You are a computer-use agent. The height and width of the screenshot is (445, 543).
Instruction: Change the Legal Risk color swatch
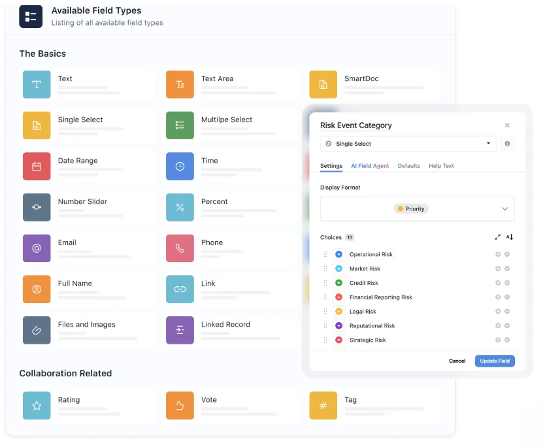[x=338, y=311]
